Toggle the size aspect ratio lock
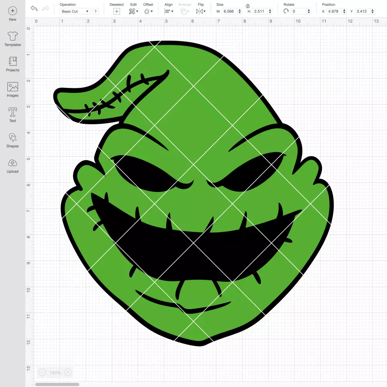 click(x=248, y=6)
